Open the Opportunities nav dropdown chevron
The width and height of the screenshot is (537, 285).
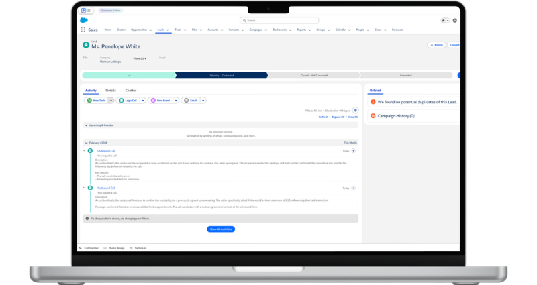pyautogui.click(x=150, y=30)
